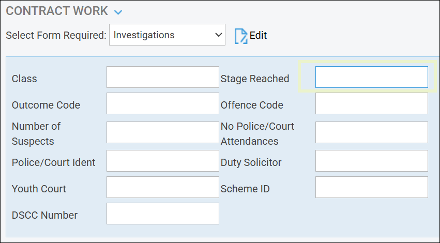Click the Edit document pencil icon
440x243 pixels.
241,36
